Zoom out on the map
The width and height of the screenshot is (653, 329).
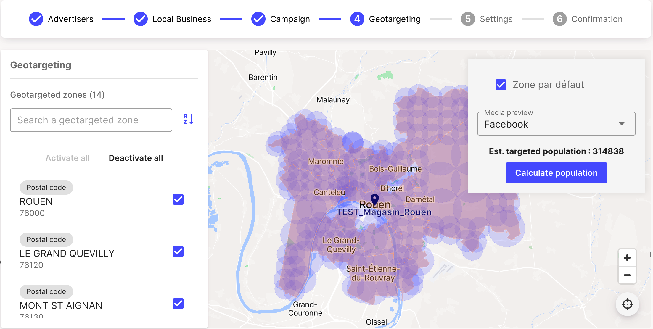(627, 275)
